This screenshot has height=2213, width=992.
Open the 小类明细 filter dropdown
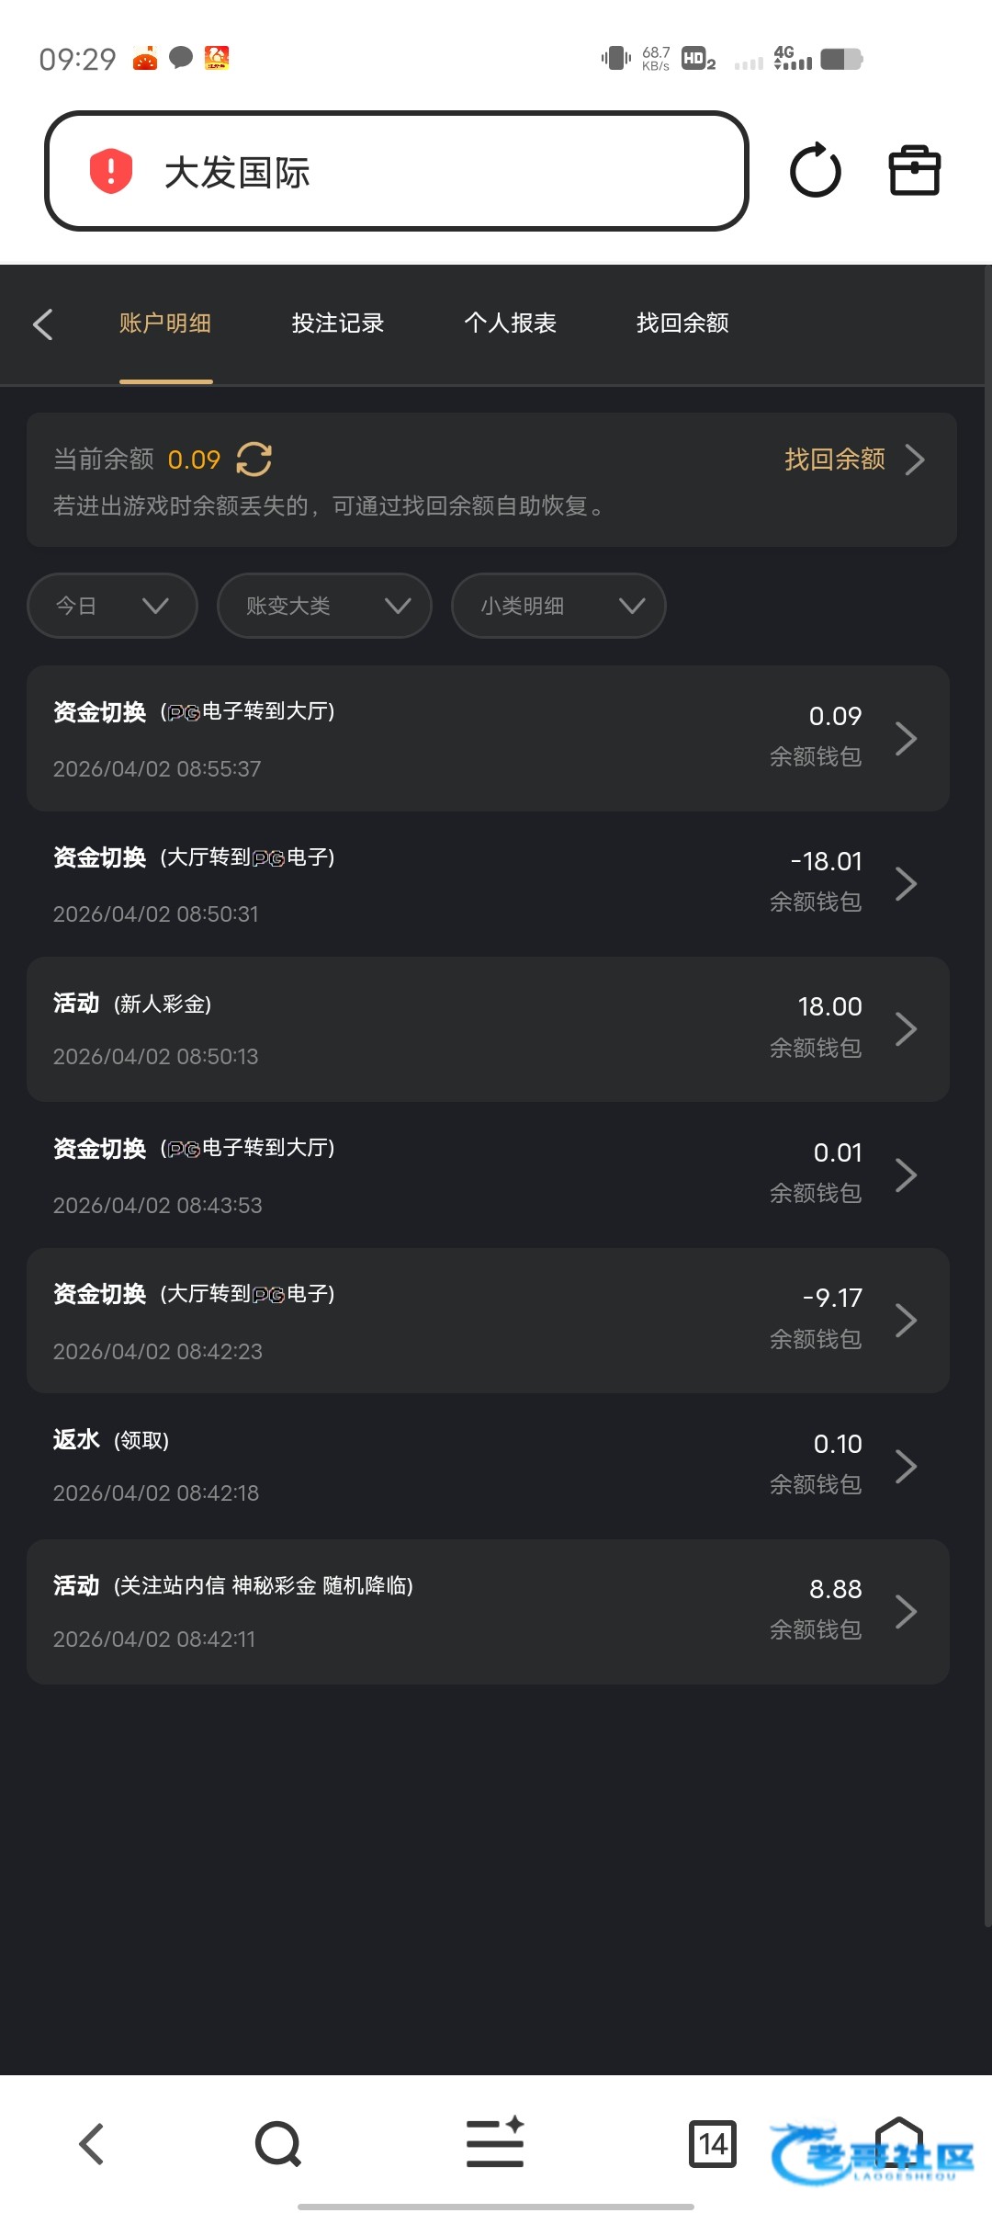point(558,606)
